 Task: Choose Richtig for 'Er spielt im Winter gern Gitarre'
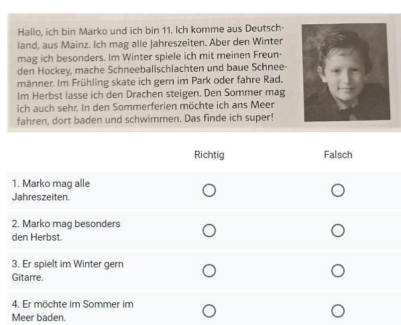pos(209,271)
